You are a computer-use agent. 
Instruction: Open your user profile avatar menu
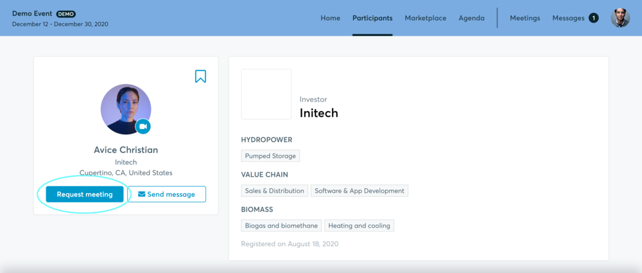tap(620, 18)
